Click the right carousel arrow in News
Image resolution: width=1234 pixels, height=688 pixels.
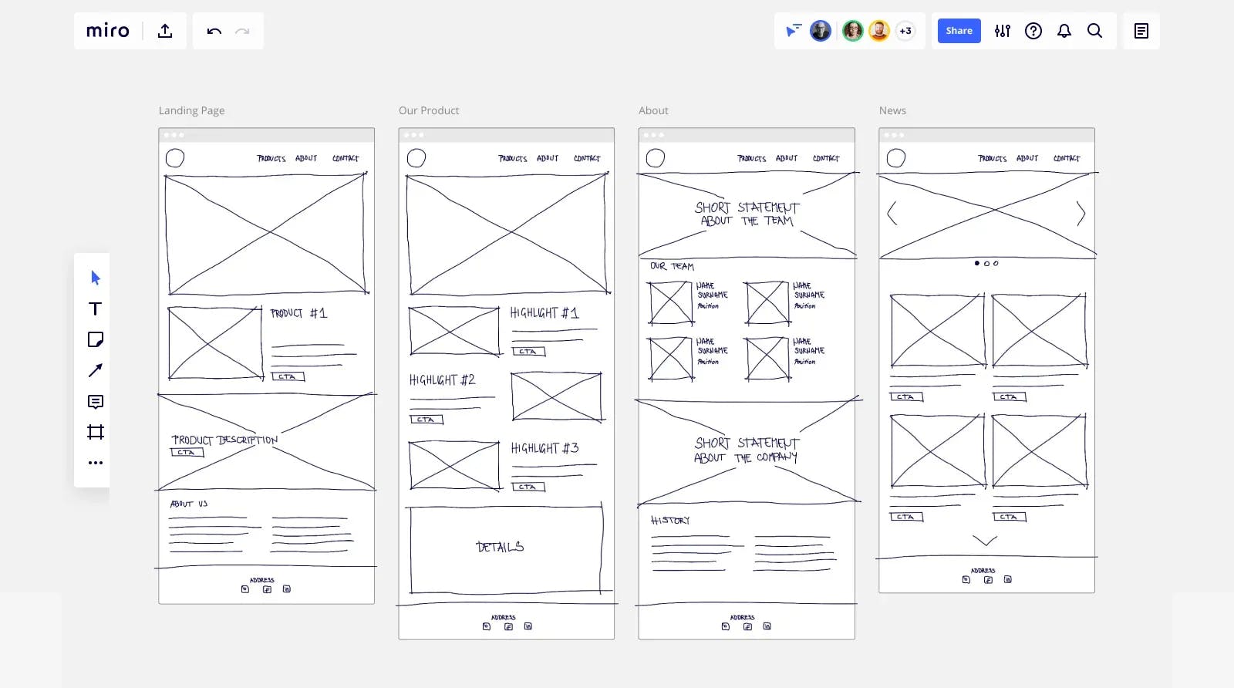click(x=1081, y=213)
